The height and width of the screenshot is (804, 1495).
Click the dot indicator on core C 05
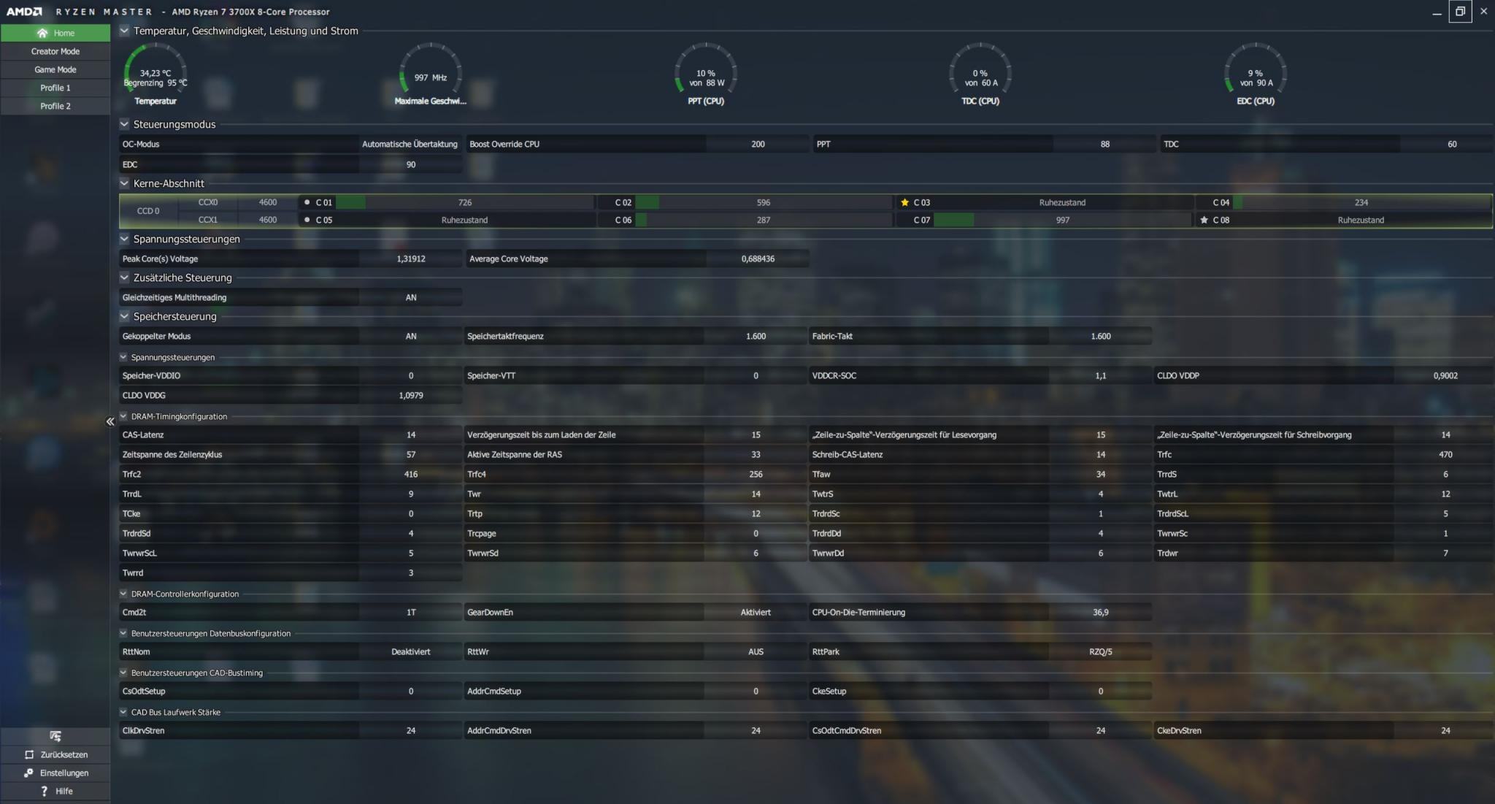(x=307, y=220)
